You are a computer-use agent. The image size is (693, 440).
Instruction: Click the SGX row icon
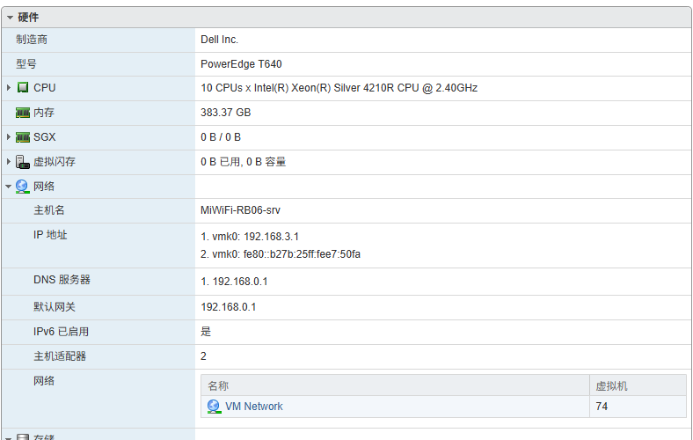click(x=23, y=137)
